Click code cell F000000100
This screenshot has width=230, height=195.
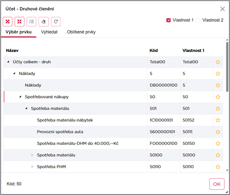(163, 143)
